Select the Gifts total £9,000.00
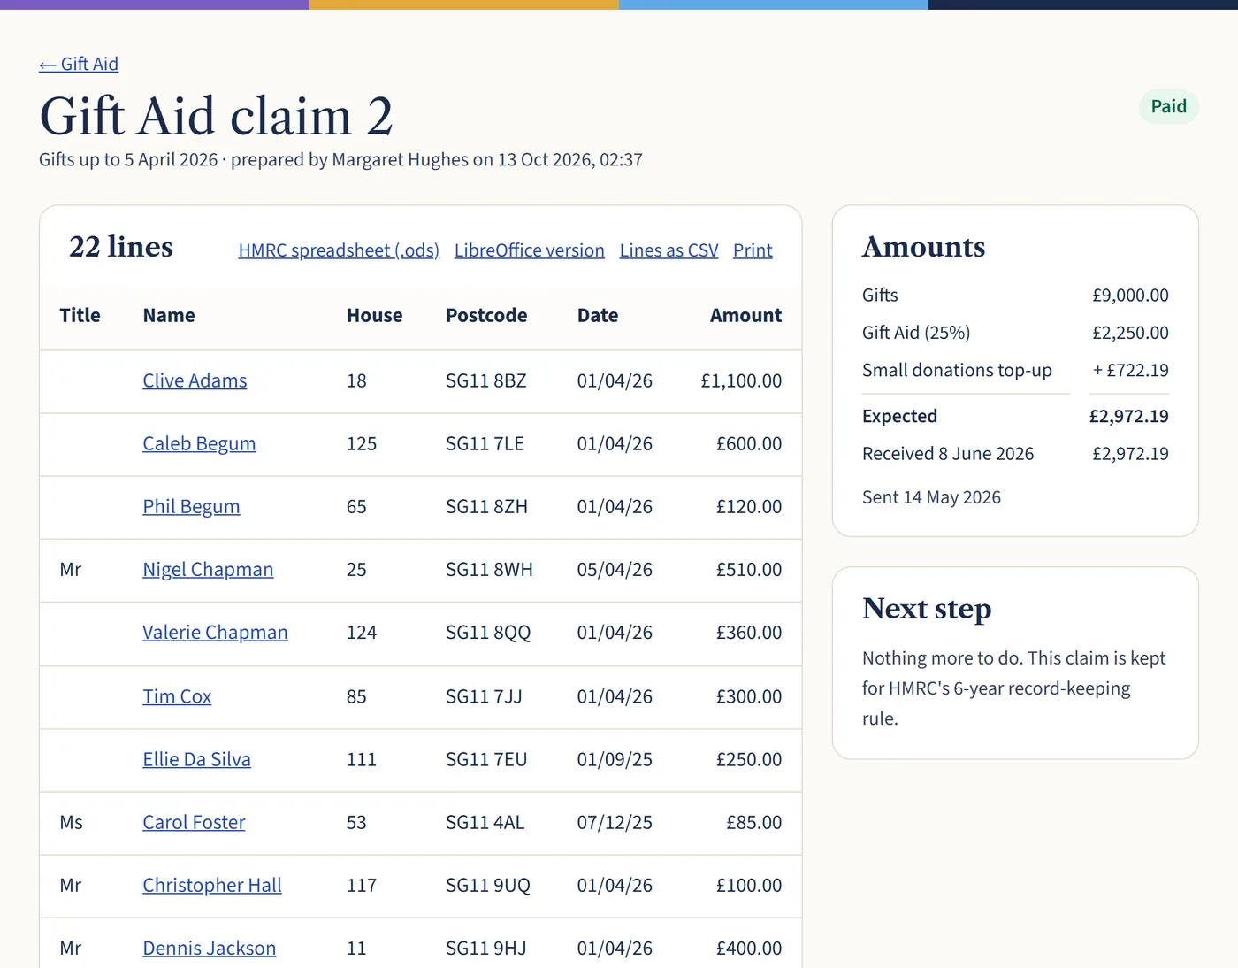1238x968 pixels. click(1130, 295)
